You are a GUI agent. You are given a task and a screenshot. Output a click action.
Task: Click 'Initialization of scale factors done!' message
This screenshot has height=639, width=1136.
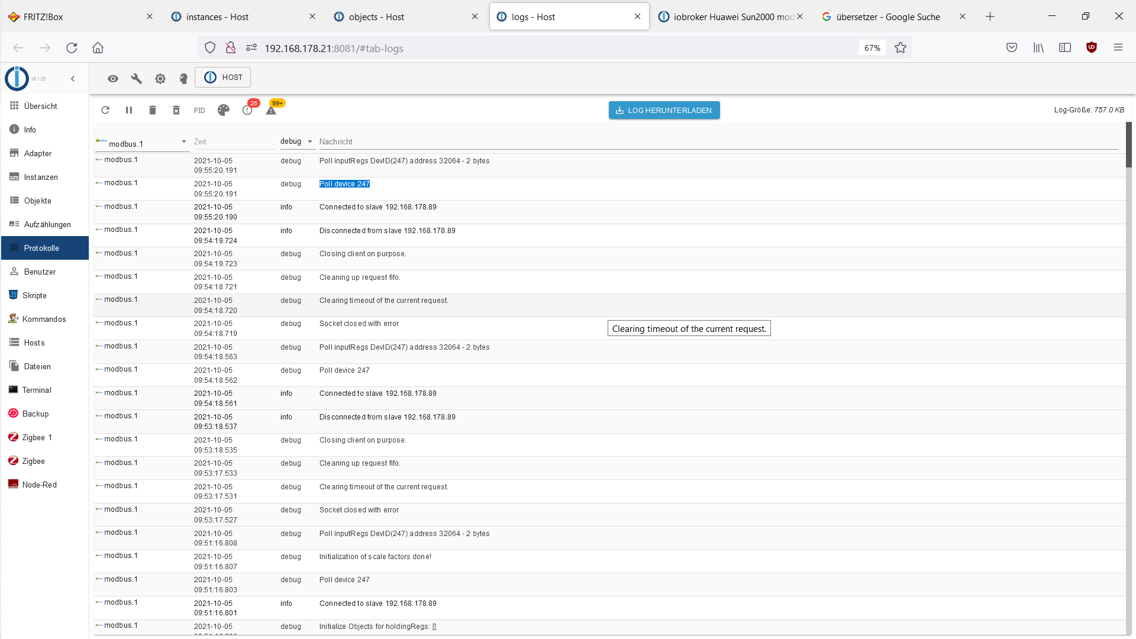[375, 557]
